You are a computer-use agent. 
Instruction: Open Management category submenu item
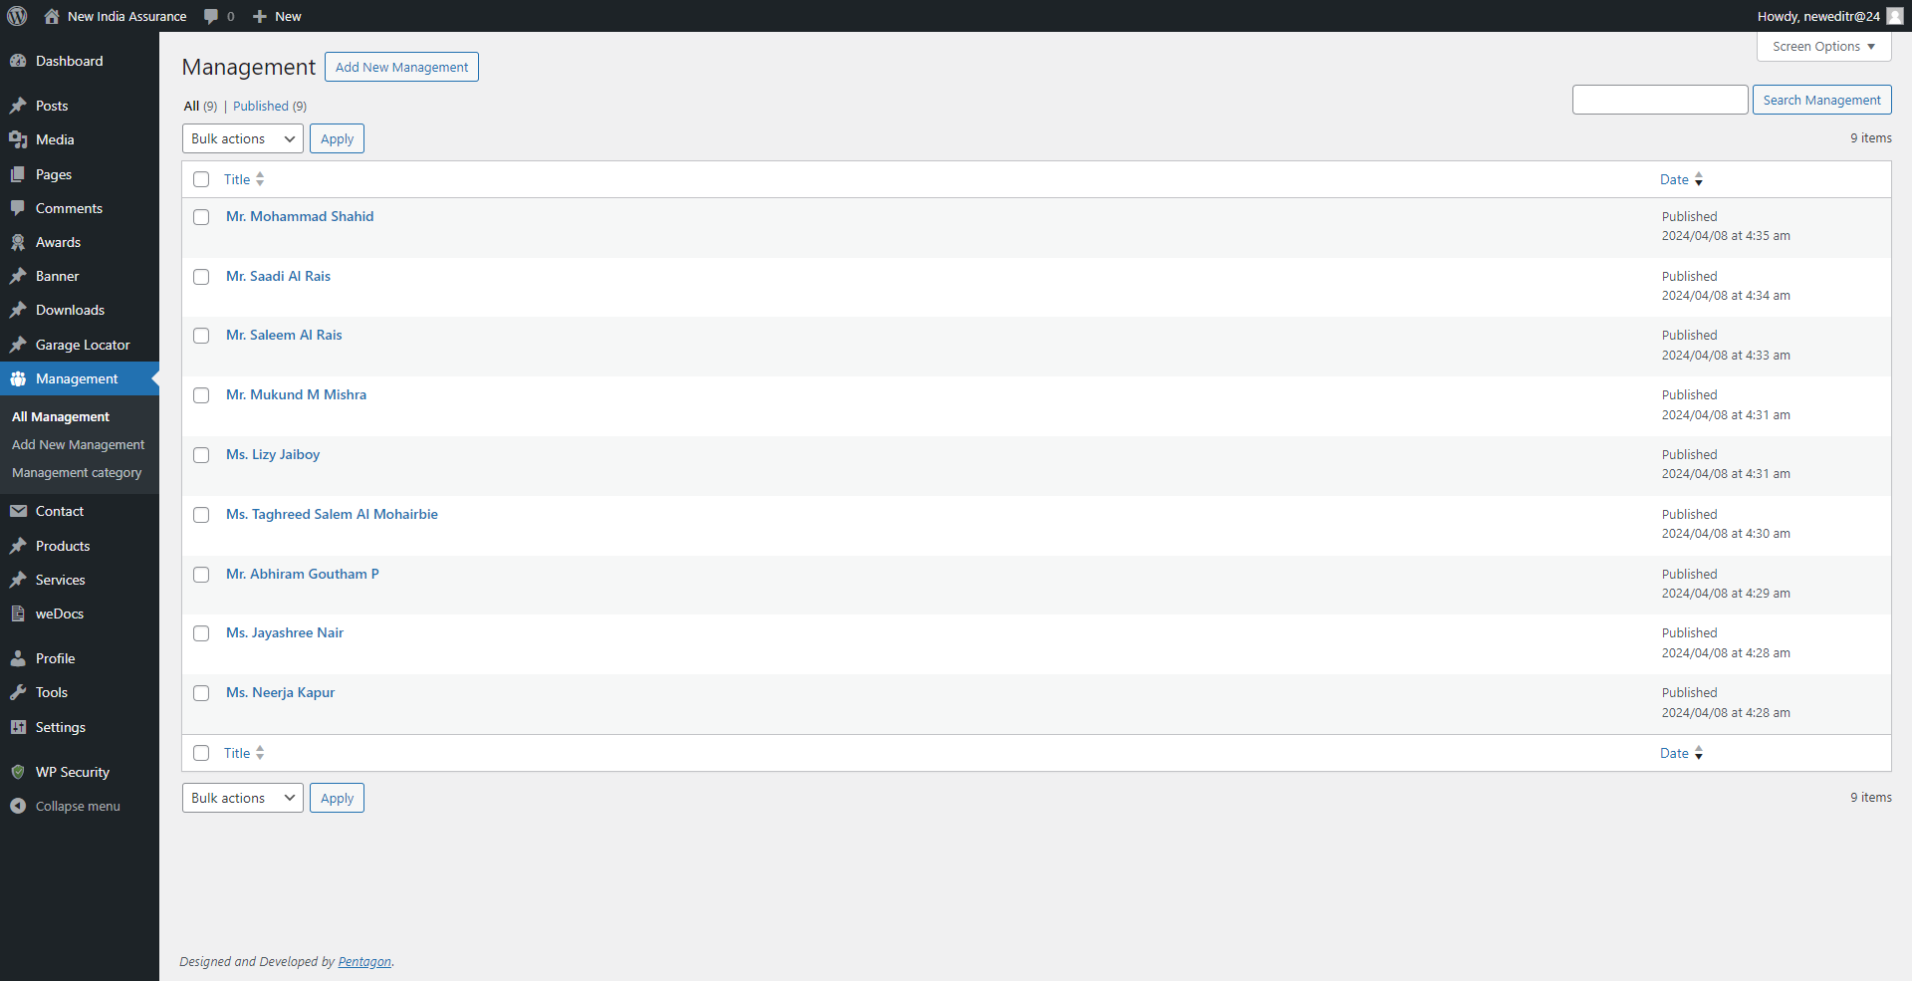(x=77, y=473)
